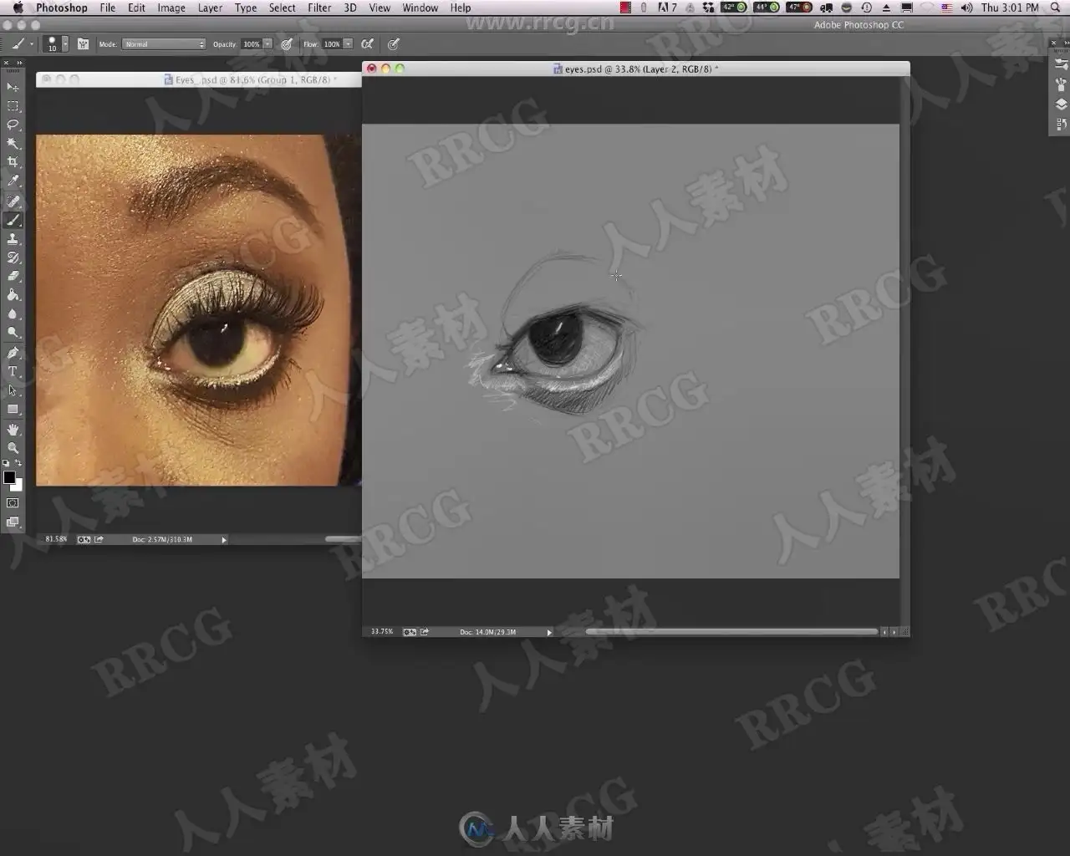Open the Edit menu
This screenshot has width=1070, height=856.
click(x=136, y=8)
